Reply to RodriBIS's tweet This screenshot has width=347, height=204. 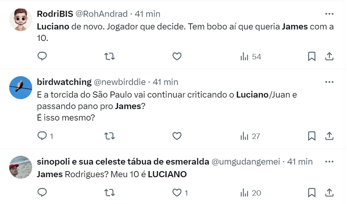[x=42, y=57]
